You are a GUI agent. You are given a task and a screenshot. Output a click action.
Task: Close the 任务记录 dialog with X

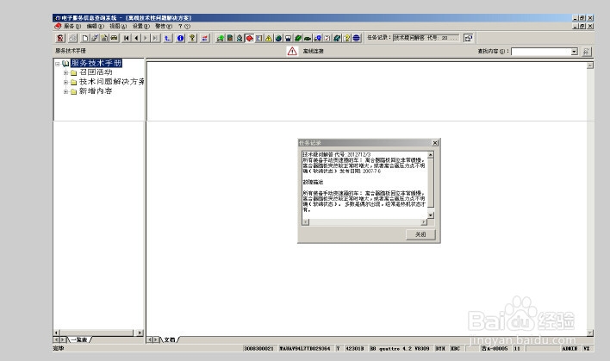(435, 143)
